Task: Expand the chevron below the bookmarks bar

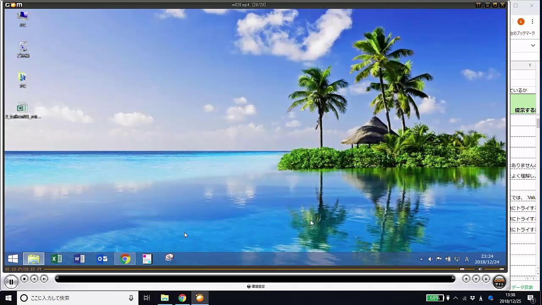Action: pyautogui.click(x=533, y=45)
